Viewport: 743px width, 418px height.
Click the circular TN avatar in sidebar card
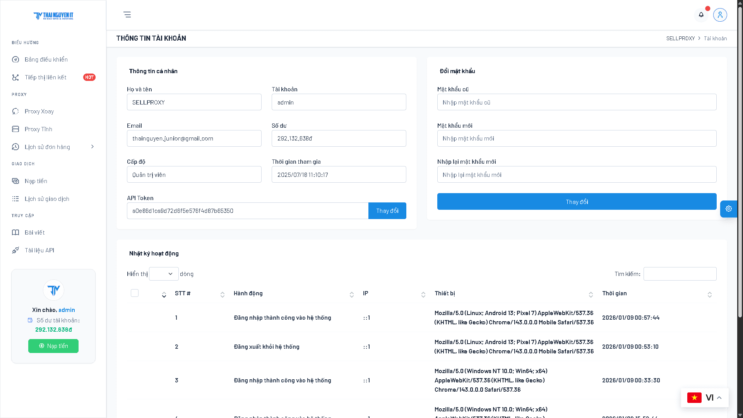[x=53, y=290]
